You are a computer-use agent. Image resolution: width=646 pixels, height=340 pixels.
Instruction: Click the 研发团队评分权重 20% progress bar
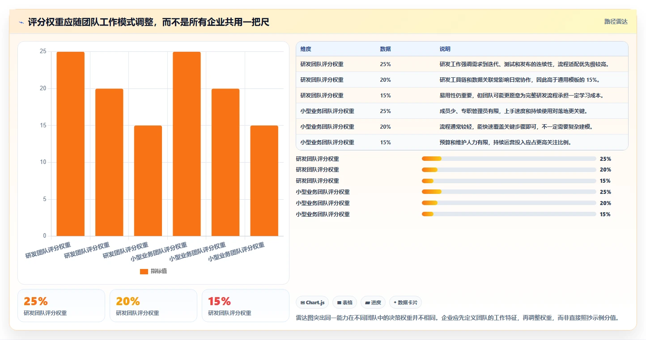(x=509, y=170)
